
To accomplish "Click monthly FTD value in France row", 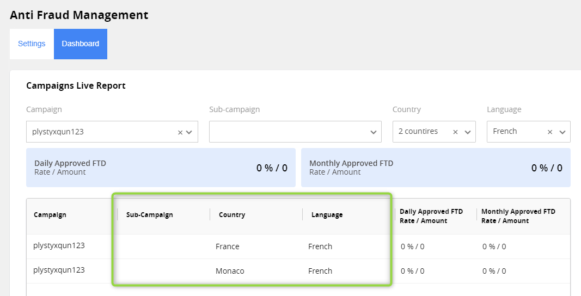I will point(494,246).
